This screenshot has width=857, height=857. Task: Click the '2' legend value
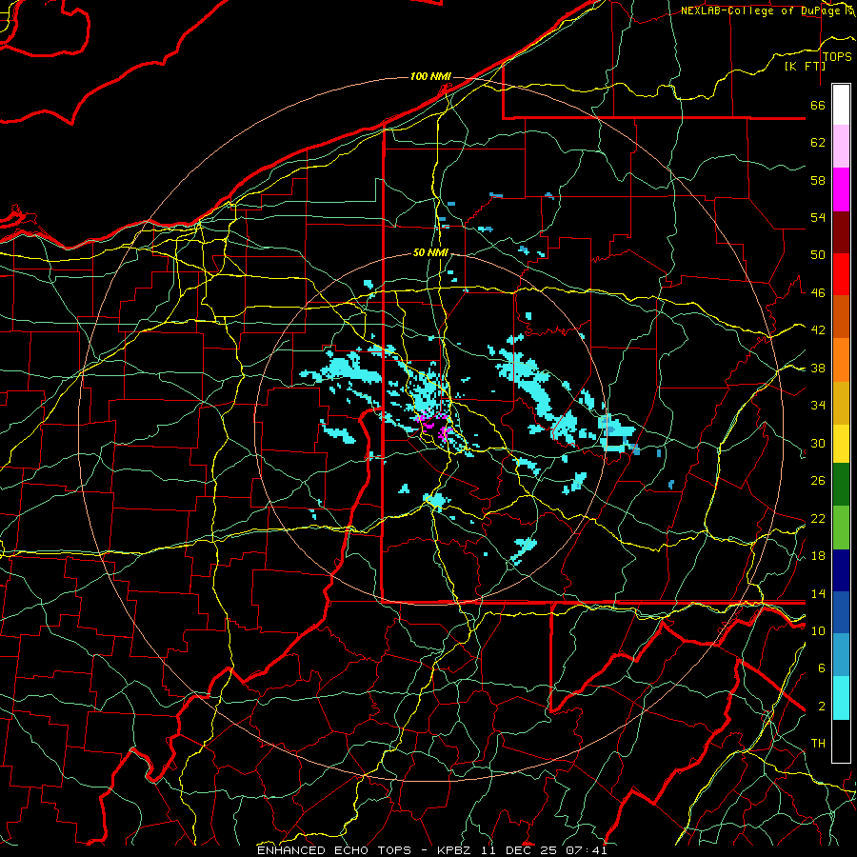(x=822, y=707)
